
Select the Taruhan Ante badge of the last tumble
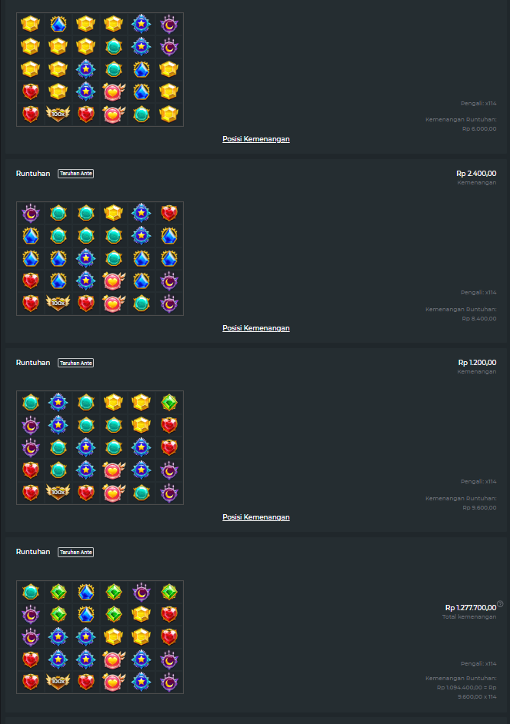click(x=75, y=553)
